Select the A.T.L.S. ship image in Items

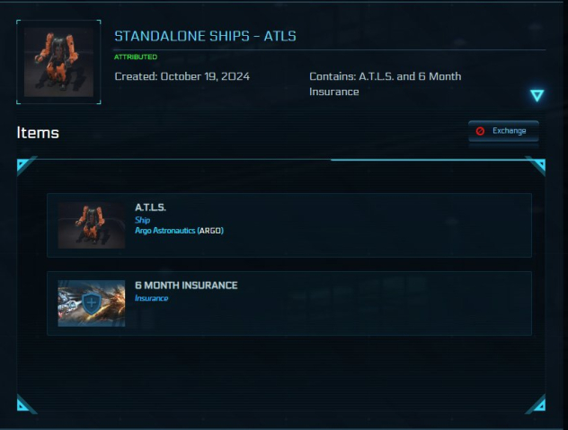pos(92,224)
